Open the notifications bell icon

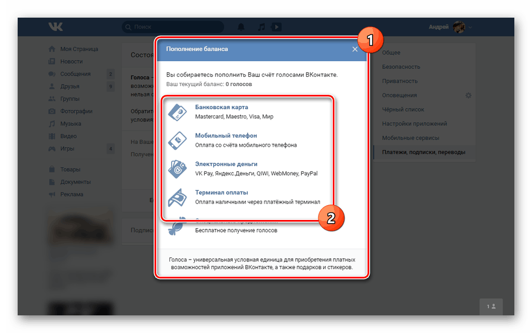coord(241,27)
